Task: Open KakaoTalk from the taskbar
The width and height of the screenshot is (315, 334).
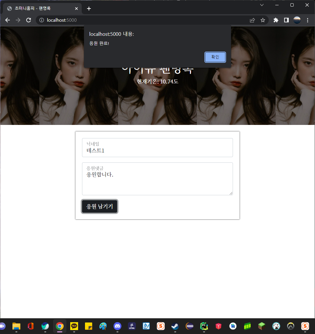Action: pyautogui.click(x=74, y=326)
